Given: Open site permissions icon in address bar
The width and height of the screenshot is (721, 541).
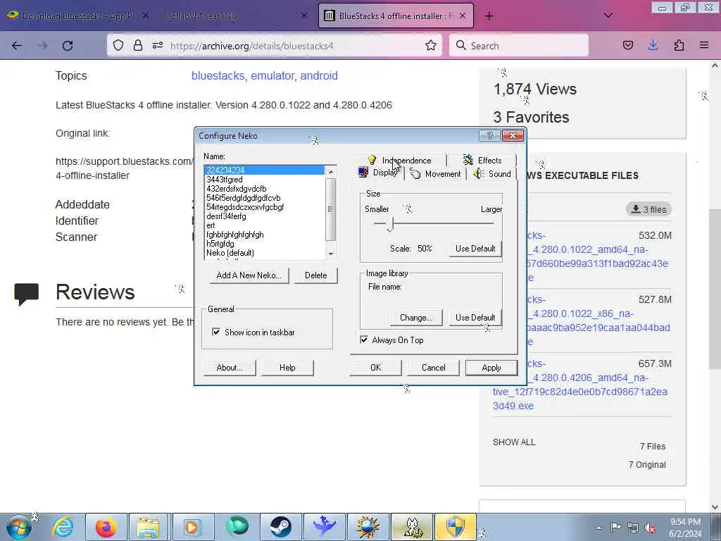Looking at the screenshot, I should coord(158,45).
